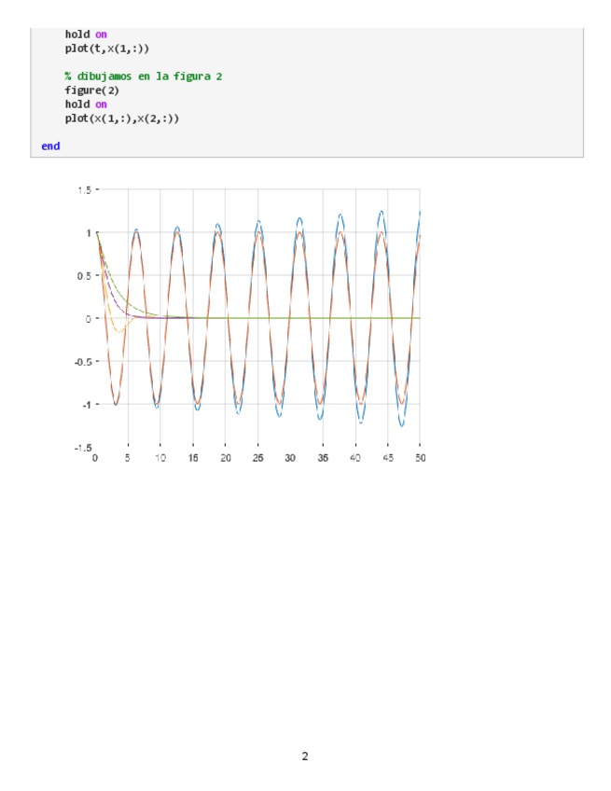This screenshot has width=611, height=791.
Task: Click the y-axis tick label 0.5
Action: click(x=83, y=275)
